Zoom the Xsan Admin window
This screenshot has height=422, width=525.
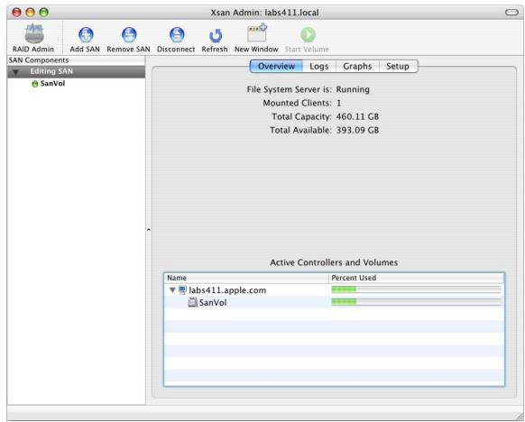click(x=44, y=13)
